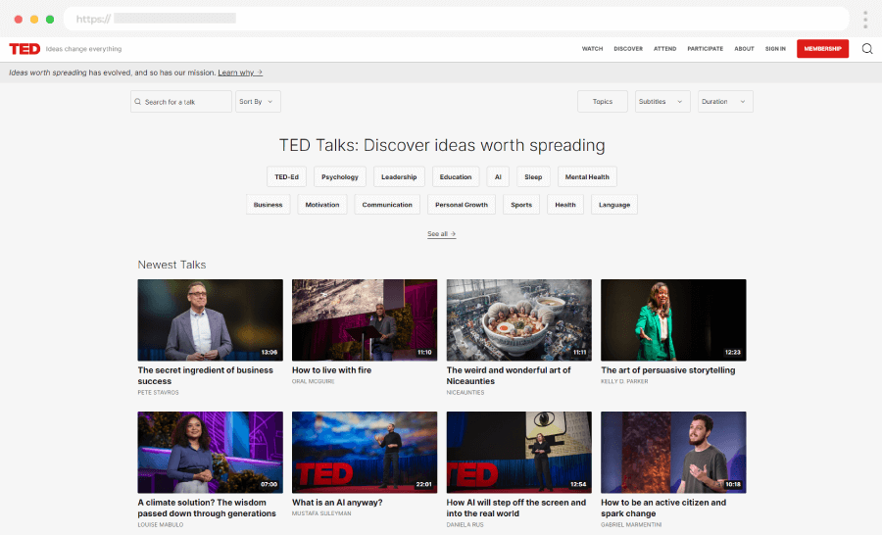Click How to be an active citizen title

(663, 508)
